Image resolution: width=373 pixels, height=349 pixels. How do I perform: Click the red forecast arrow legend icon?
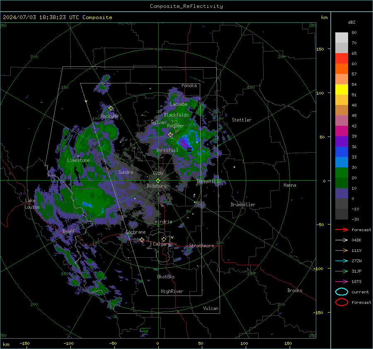pos(342,229)
